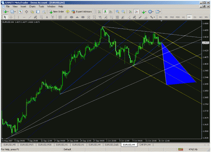Switch to the EURUSD,M15 chart tab
Viewport: 211px width, 152px height.
click(27, 145)
